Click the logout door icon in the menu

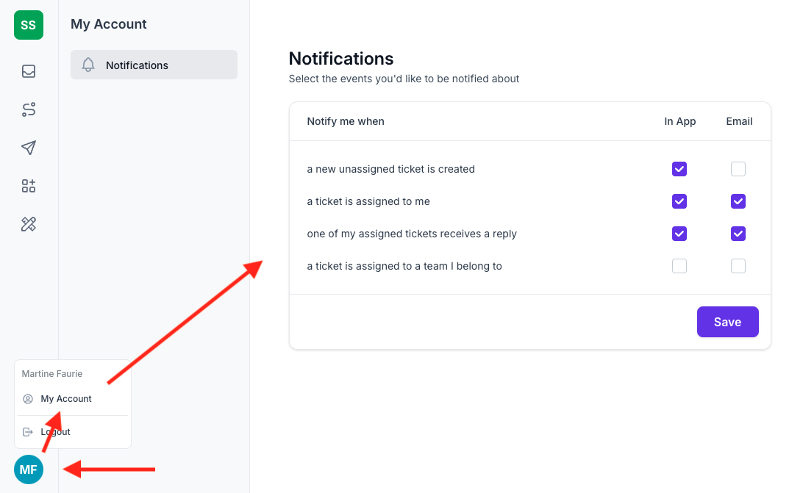click(x=28, y=431)
